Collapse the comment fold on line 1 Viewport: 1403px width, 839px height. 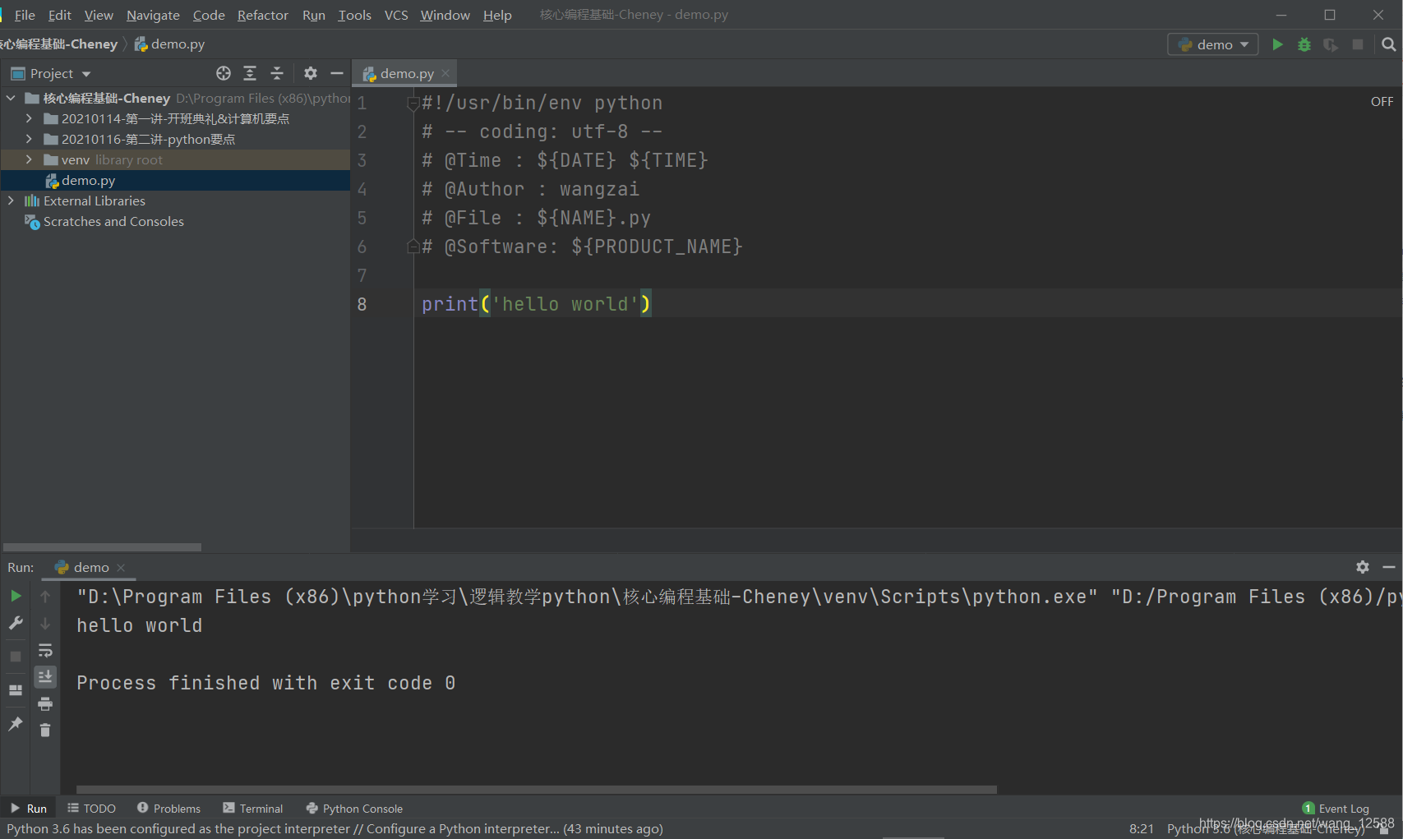[x=413, y=104]
